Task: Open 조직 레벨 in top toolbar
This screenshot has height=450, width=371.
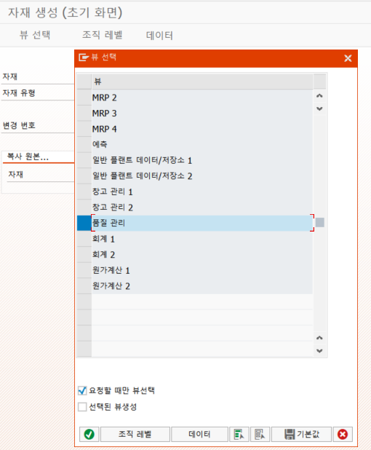Action: click(103, 35)
